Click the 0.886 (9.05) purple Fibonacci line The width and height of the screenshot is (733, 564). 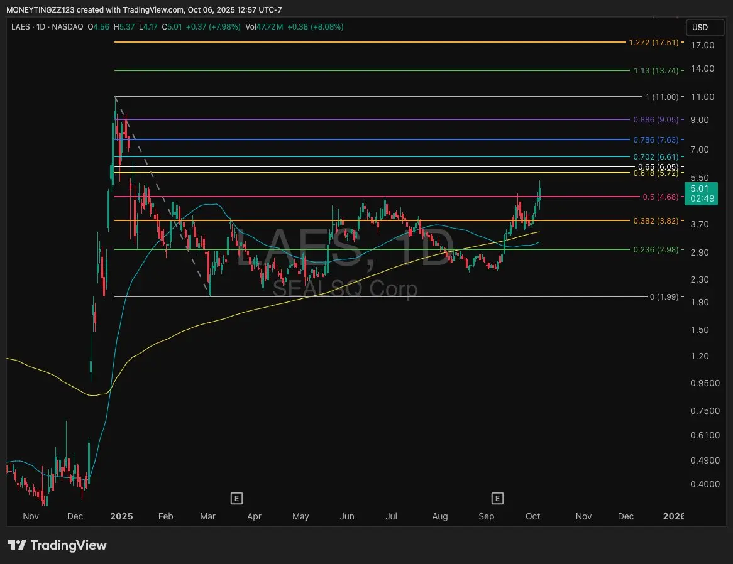377,119
